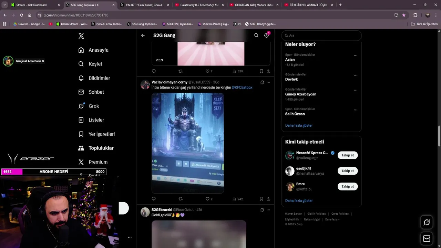This screenshot has width=441, height=248.
Task: Go to Bildirimler in sidebar
Action: 94,78
